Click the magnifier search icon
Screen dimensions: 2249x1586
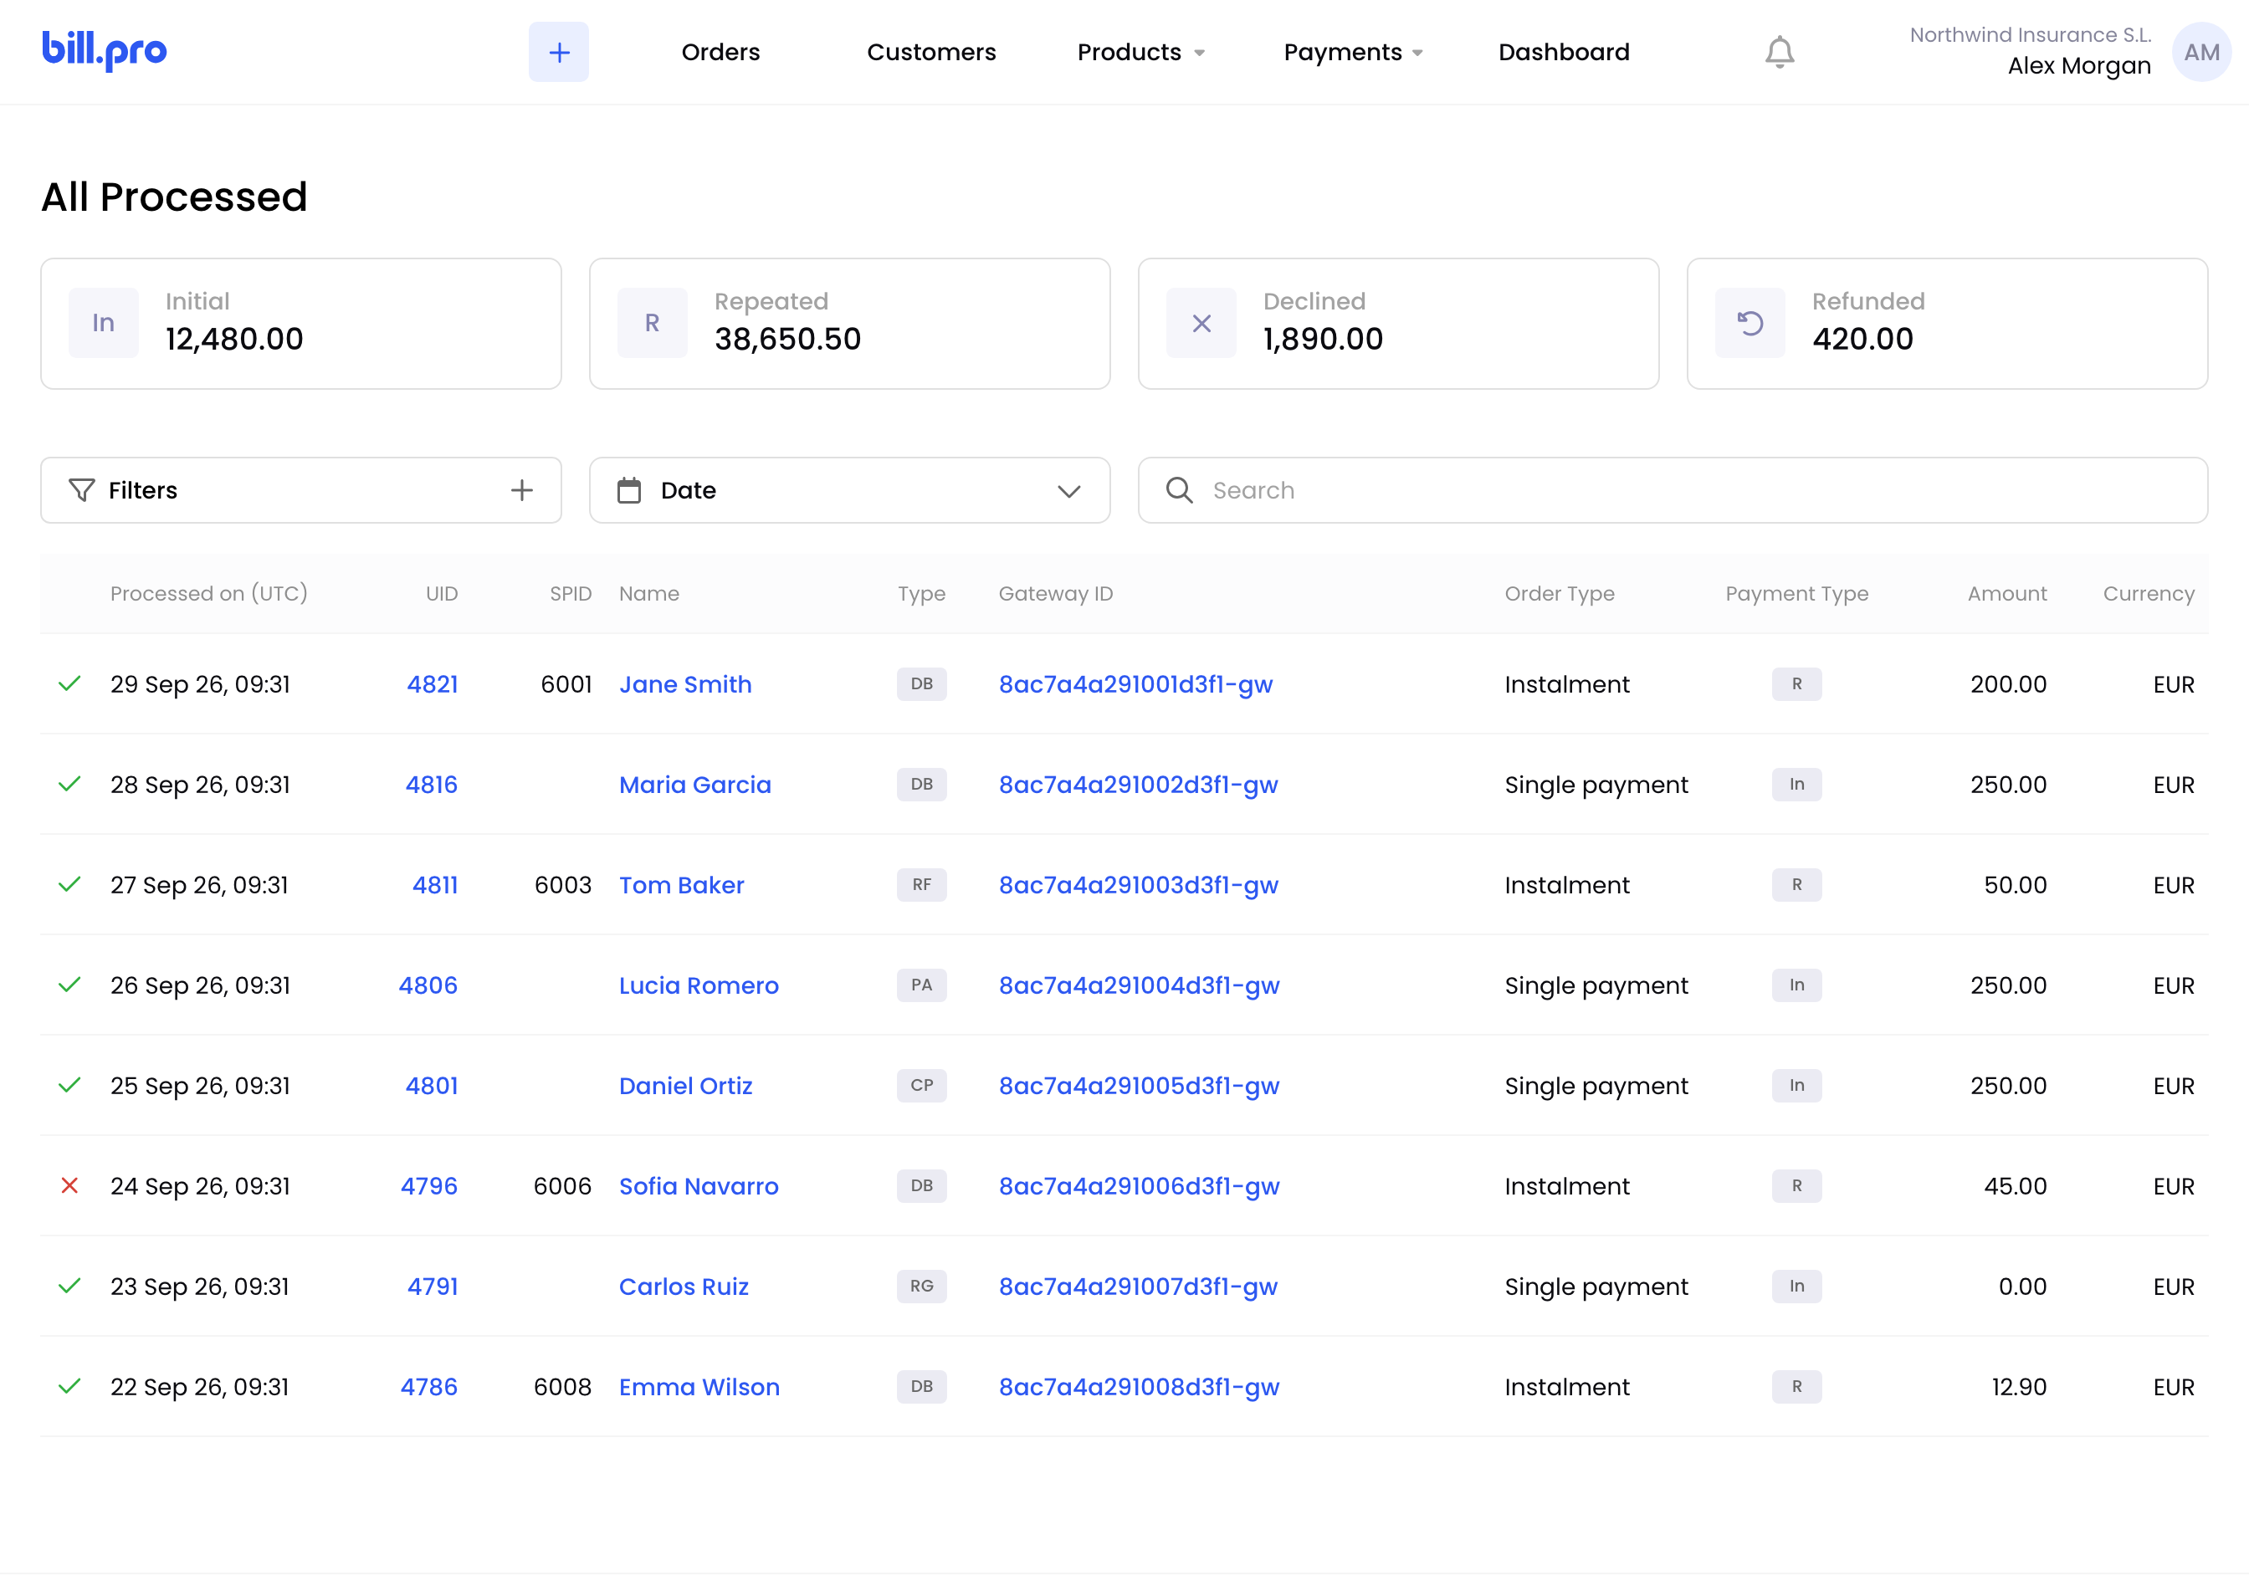point(1180,489)
